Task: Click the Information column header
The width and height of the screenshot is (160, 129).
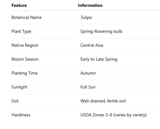Action: click(90, 5)
